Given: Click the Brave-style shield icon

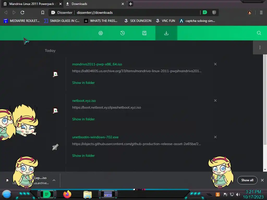Looking at the screenshot, I should tap(214, 12).
